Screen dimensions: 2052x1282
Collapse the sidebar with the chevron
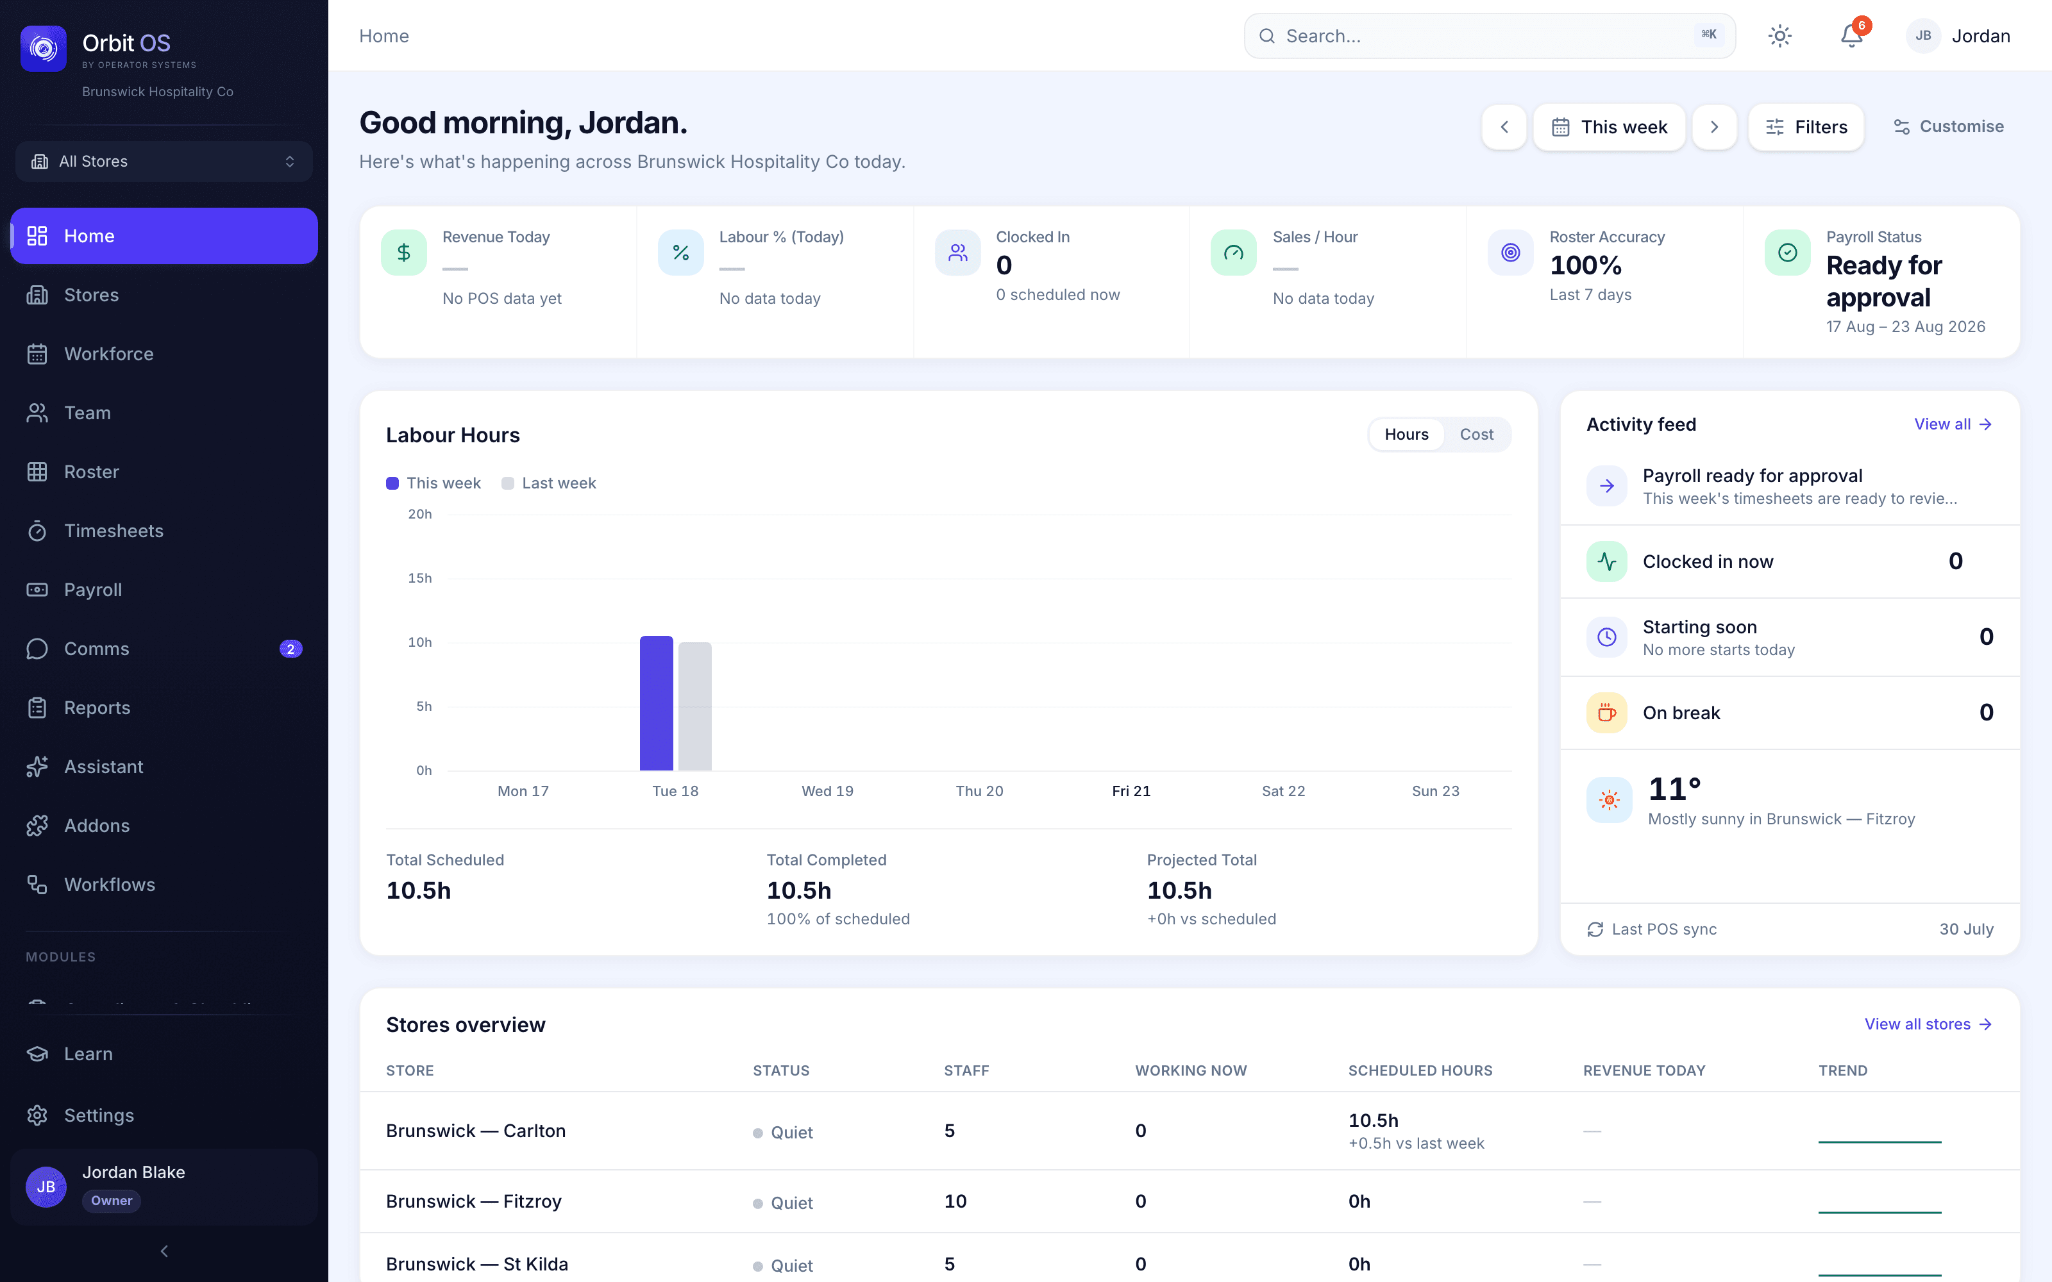coord(164,1251)
